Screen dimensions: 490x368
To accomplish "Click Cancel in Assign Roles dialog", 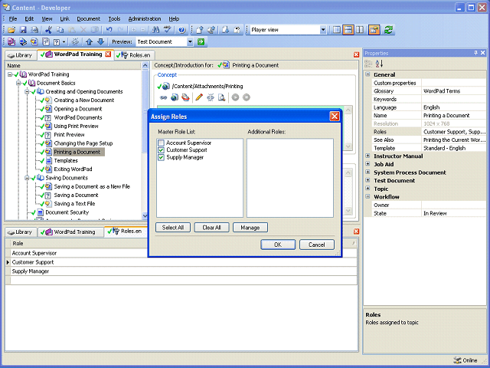I will (316, 245).
